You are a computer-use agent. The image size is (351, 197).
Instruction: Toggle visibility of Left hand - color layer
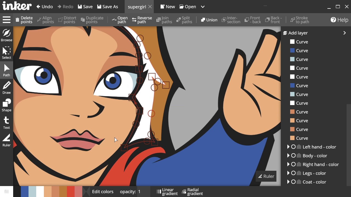click(x=293, y=147)
